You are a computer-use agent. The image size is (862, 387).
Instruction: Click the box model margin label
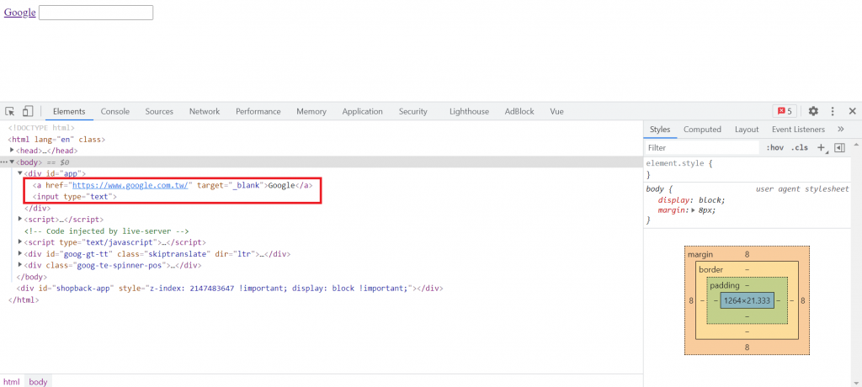[700, 255]
